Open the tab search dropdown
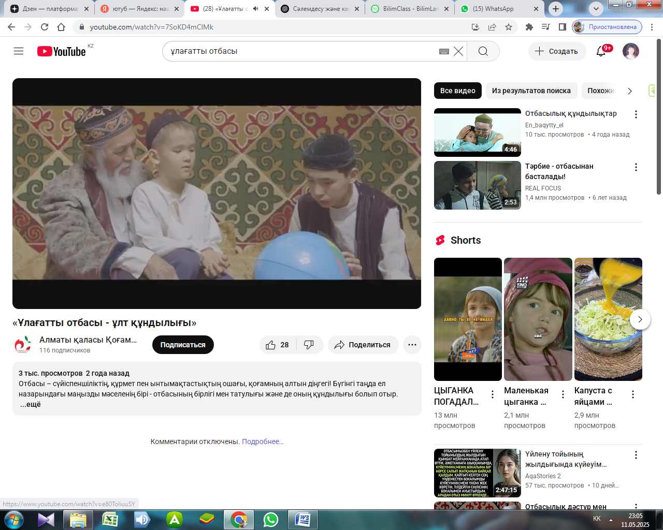 tap(597, 9)
